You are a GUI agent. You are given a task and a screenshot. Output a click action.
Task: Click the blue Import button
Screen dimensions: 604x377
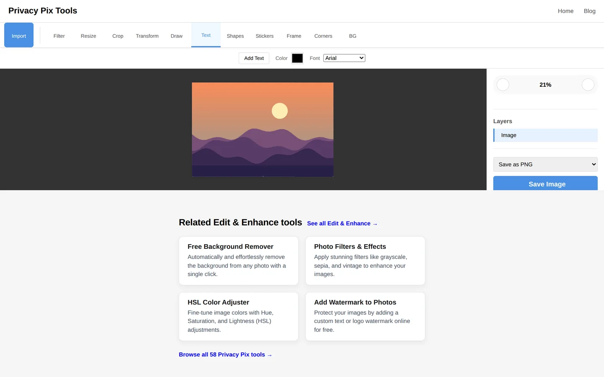19,35
